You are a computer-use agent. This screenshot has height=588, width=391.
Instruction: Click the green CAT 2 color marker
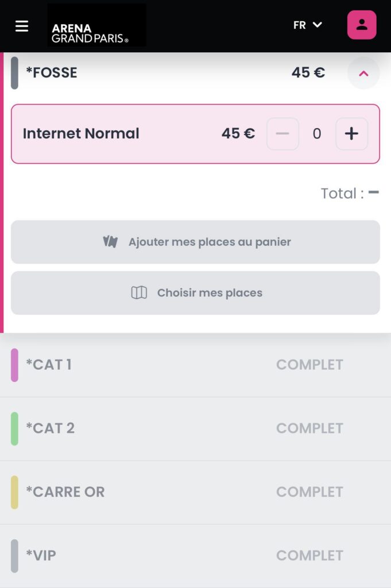(14, 428)
